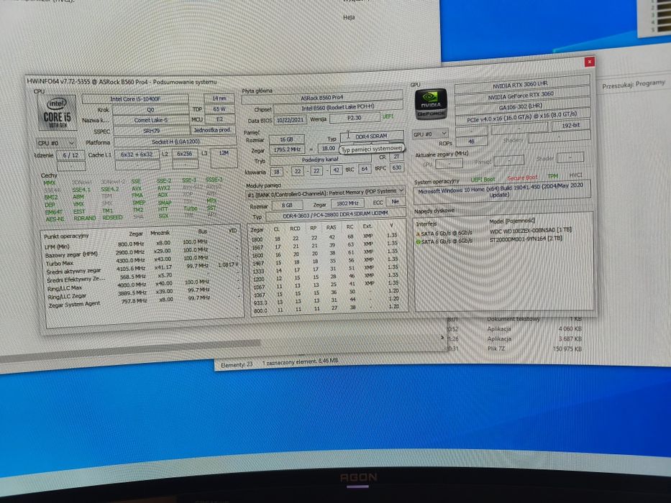Click the '8 GB' module size value
The image size is (671, 503).
click(286, 206)
